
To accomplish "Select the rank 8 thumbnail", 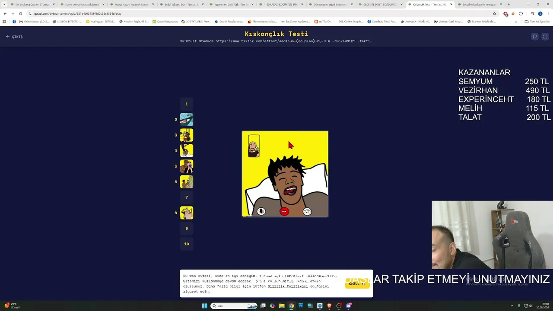I will pos(187,213).
